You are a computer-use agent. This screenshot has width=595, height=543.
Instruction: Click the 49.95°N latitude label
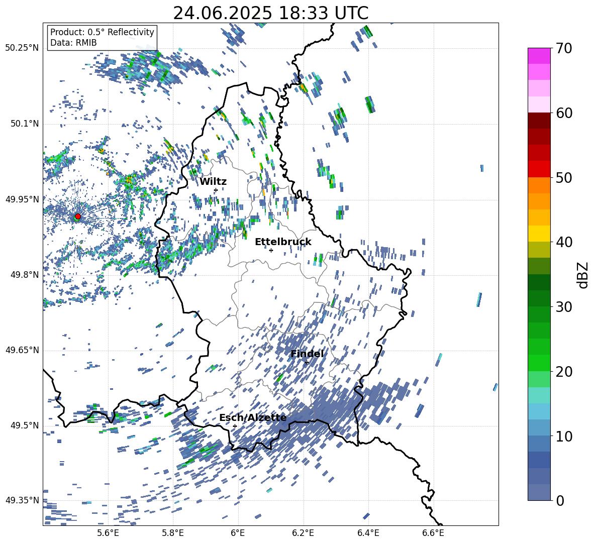pyautogui.click(x=22, y=199)
